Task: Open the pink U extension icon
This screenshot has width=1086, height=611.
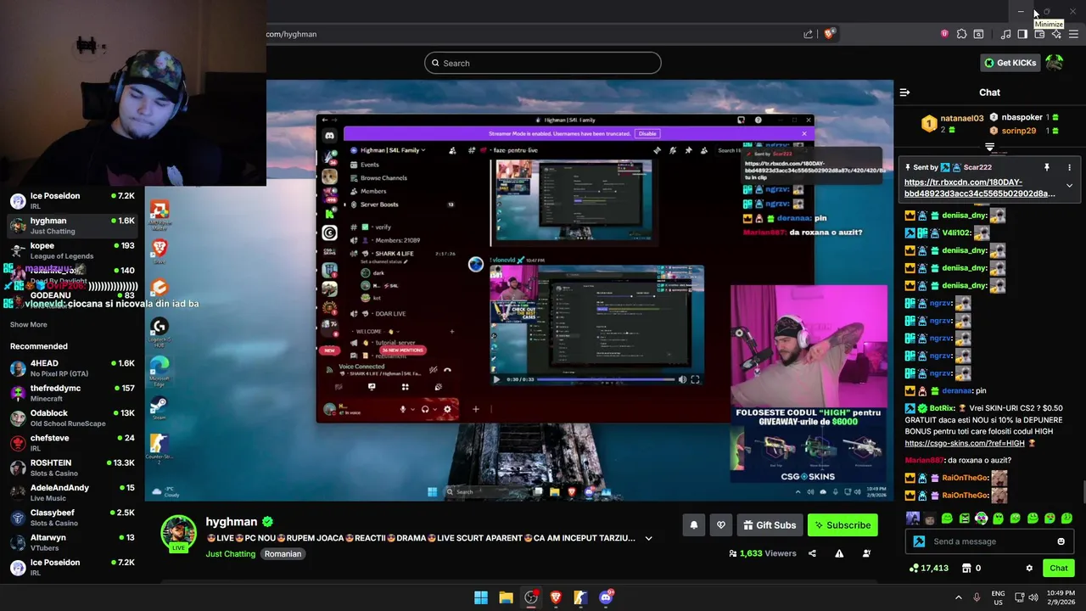Action: pos(944,34)
